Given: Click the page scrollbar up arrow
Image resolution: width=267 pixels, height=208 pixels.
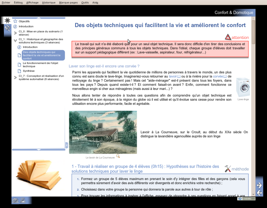Looking at the screenshot, I should pos(253,18).
